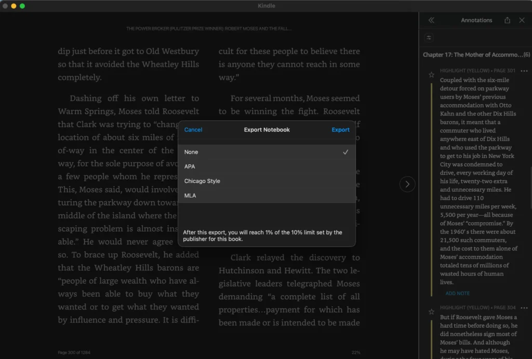Viewport: 532px width, 359px height.
Task: Open Chapter 17 annotations heading
Action: (476, 55)
